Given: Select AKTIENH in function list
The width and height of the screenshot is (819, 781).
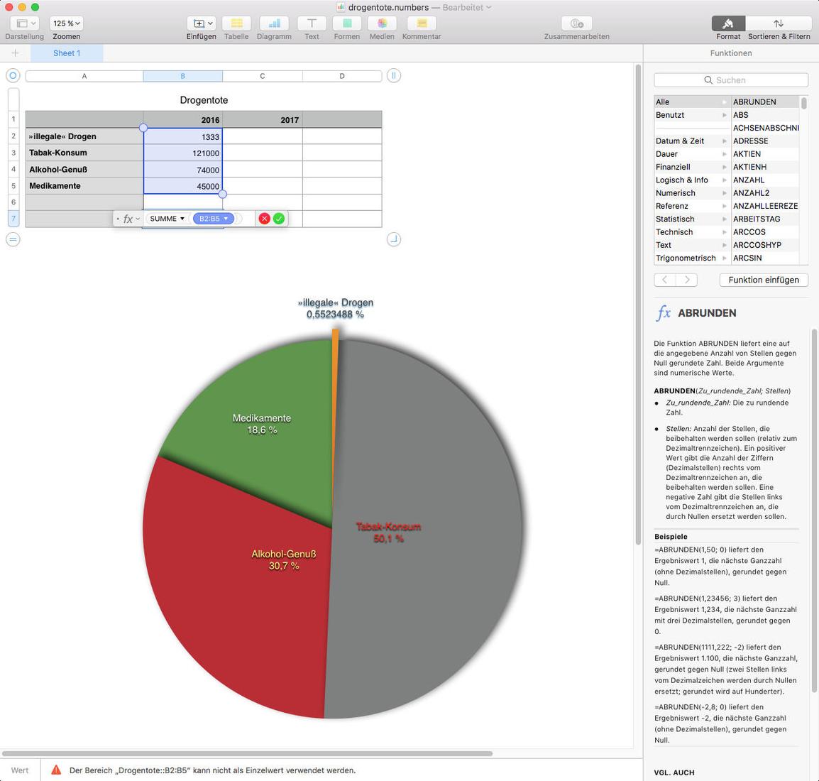Looking at the screenshot, I should pos(764,167).
